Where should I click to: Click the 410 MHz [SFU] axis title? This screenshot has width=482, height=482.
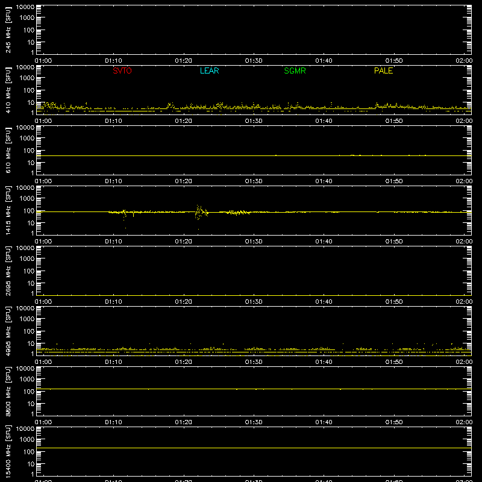pyautogui.click(x=8, y=90)
